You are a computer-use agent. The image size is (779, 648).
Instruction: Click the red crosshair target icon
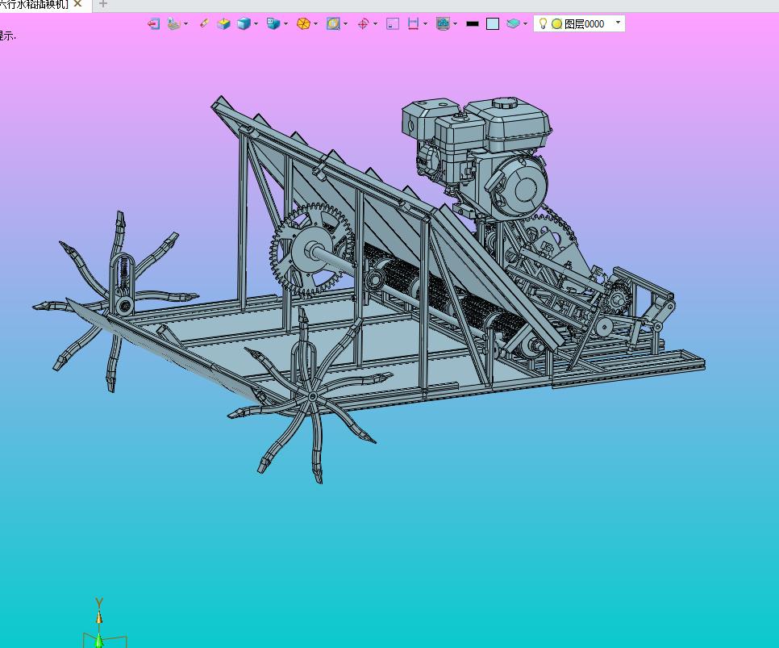(x=363, y=24)
